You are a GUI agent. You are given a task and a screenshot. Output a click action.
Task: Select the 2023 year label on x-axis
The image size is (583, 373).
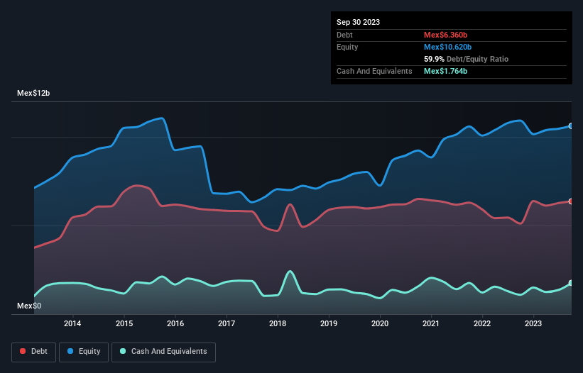point(533,324)
